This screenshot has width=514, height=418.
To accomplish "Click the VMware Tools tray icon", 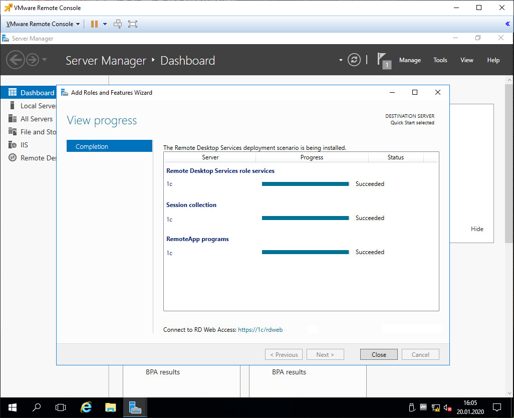I will click(423, 407).
